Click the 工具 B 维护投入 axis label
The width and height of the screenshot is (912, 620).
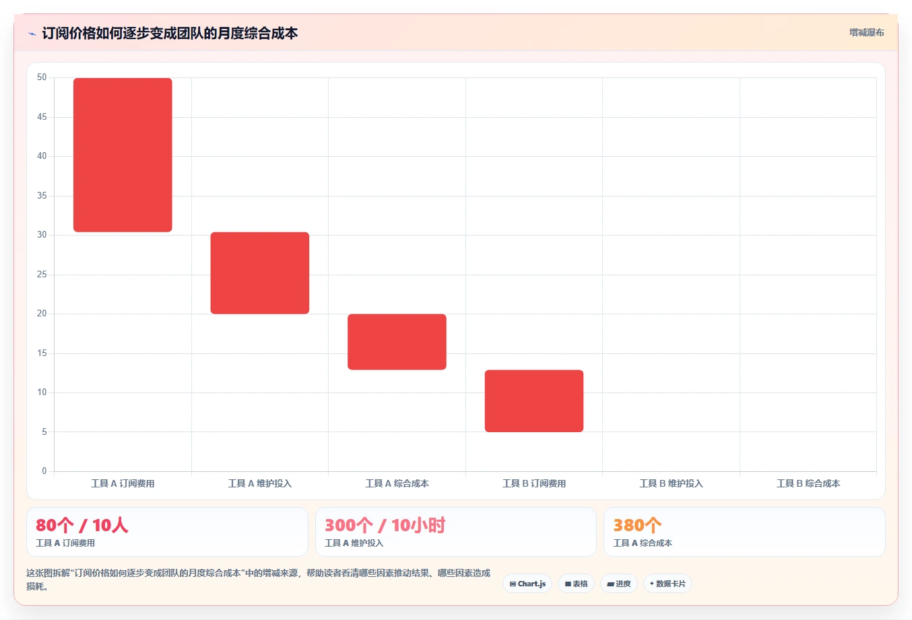click(x=671, y=483)
